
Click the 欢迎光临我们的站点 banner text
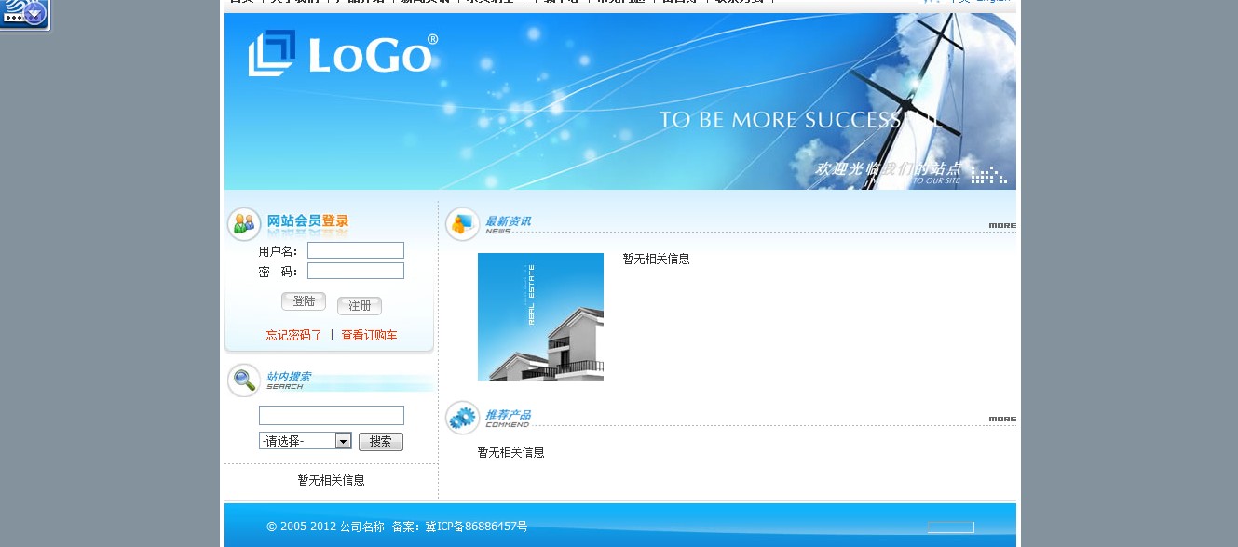click(888, 168)
